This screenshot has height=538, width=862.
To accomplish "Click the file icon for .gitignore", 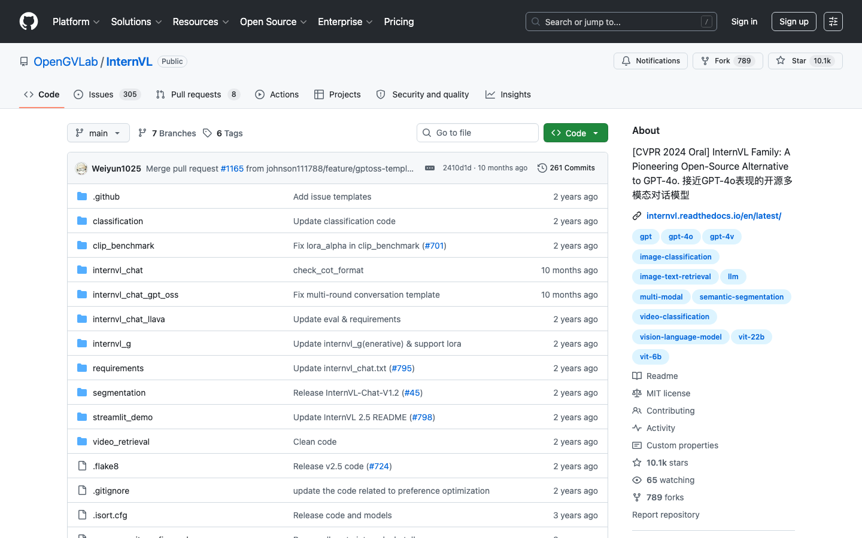I will point(82,491).
